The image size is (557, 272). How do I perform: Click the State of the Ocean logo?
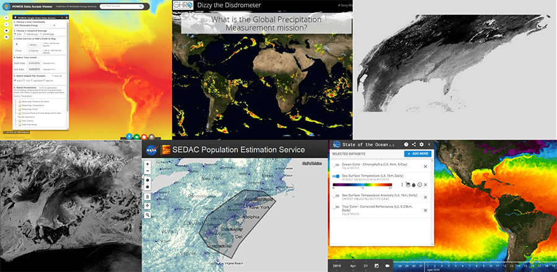point(337,144)
